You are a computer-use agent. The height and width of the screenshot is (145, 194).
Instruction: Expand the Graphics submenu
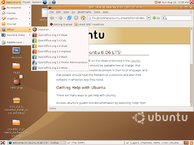[x=16, y=19]
